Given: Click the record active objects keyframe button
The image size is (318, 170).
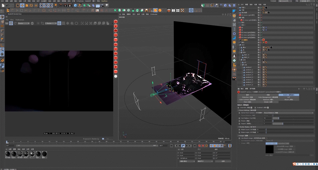Looking at the screenshot, I should [x=200, y=146].
